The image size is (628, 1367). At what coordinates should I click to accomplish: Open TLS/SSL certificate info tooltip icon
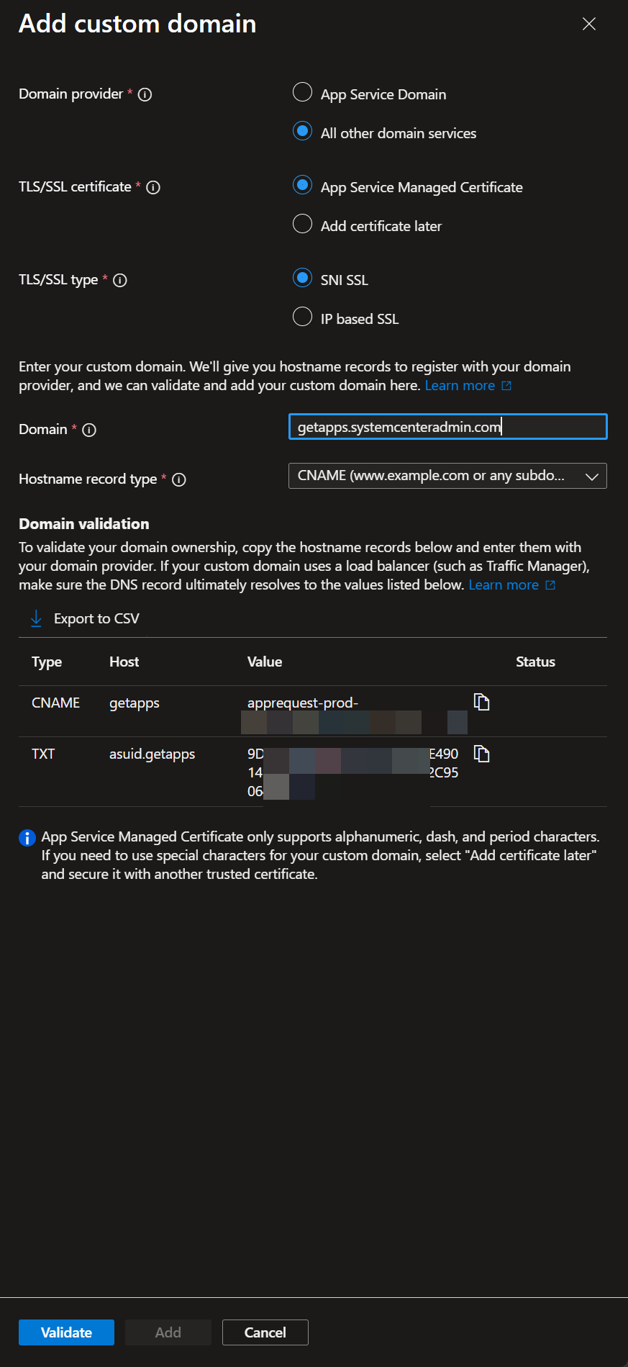[153, 187]
